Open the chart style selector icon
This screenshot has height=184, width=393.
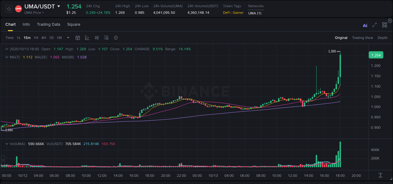[87, 37]
